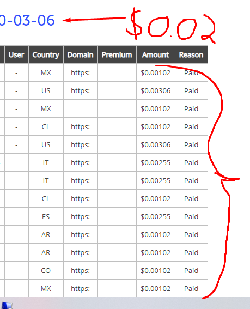
Task: Open the blue date link ending 03-06
Action: tap(27, 20)
